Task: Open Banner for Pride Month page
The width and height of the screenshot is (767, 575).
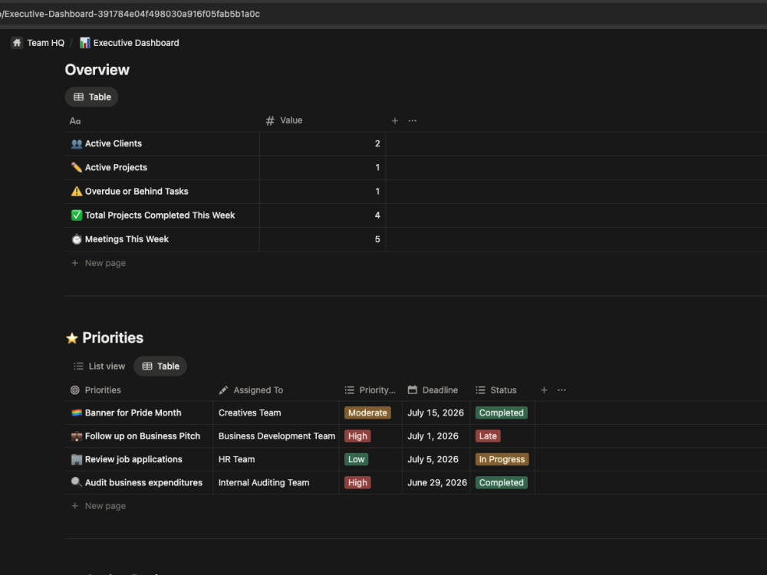Action: (x=133, y=413)
